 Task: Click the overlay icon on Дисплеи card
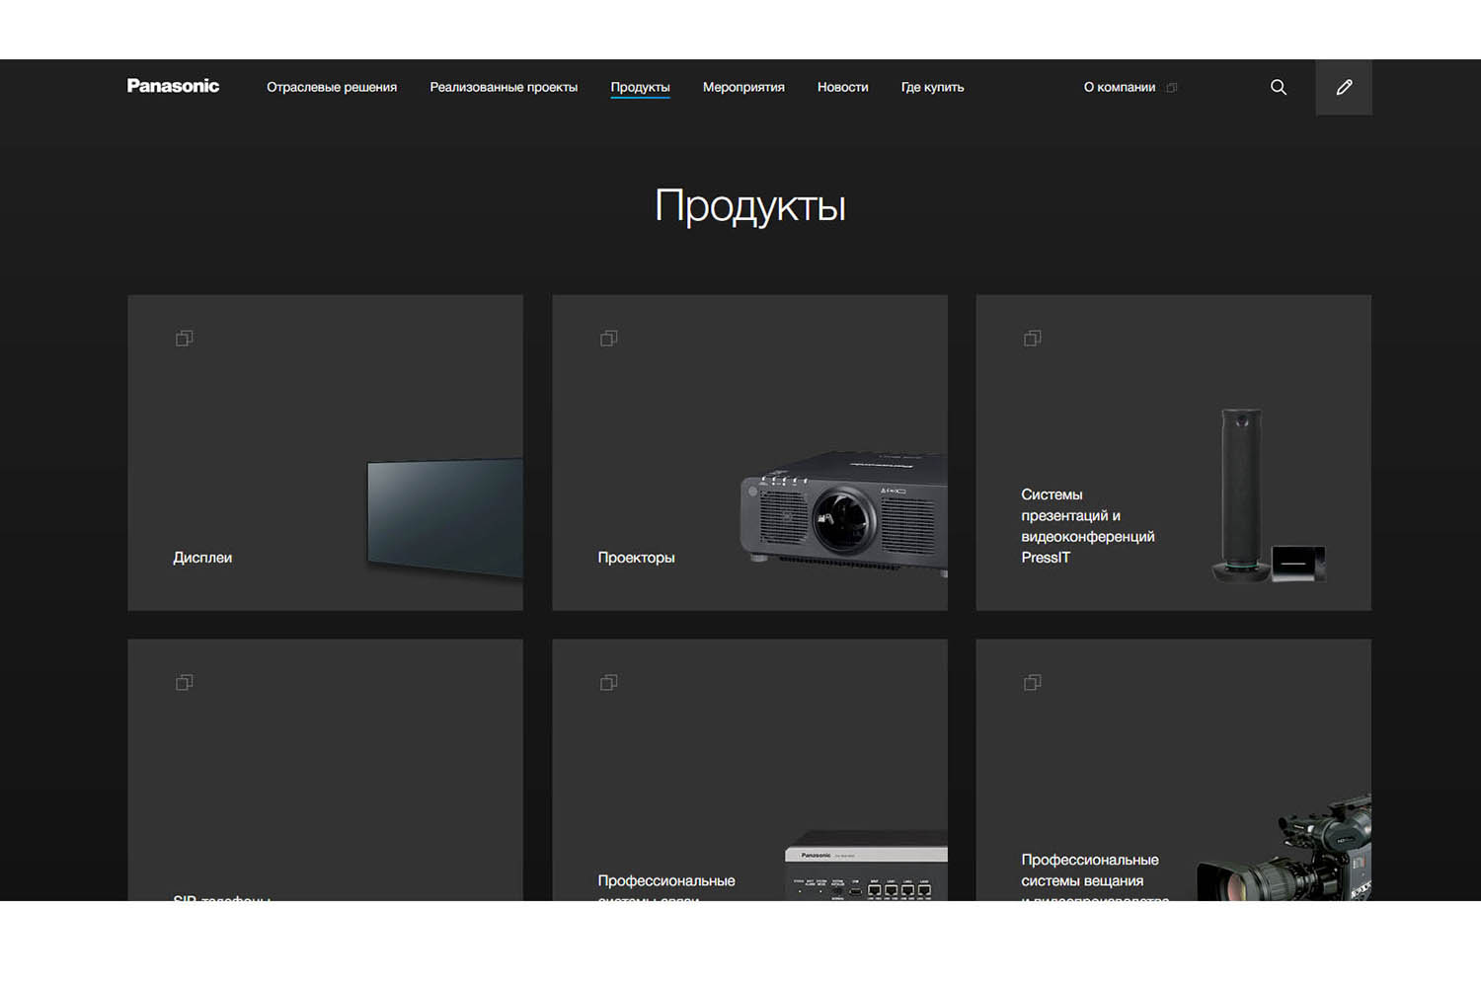tap(184, 339)
